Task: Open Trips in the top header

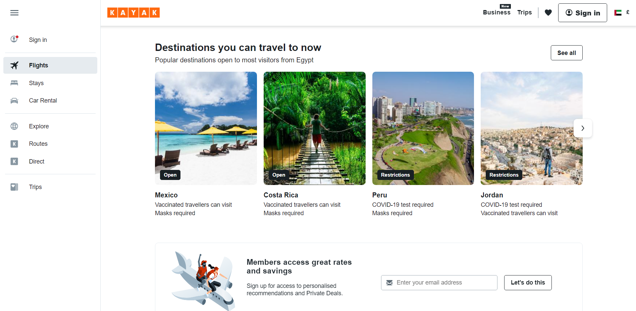Action: [x=524, y=12]
